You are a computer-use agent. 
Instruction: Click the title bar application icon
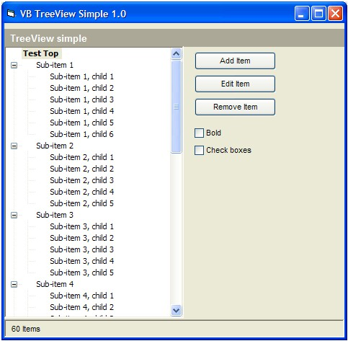11,14
